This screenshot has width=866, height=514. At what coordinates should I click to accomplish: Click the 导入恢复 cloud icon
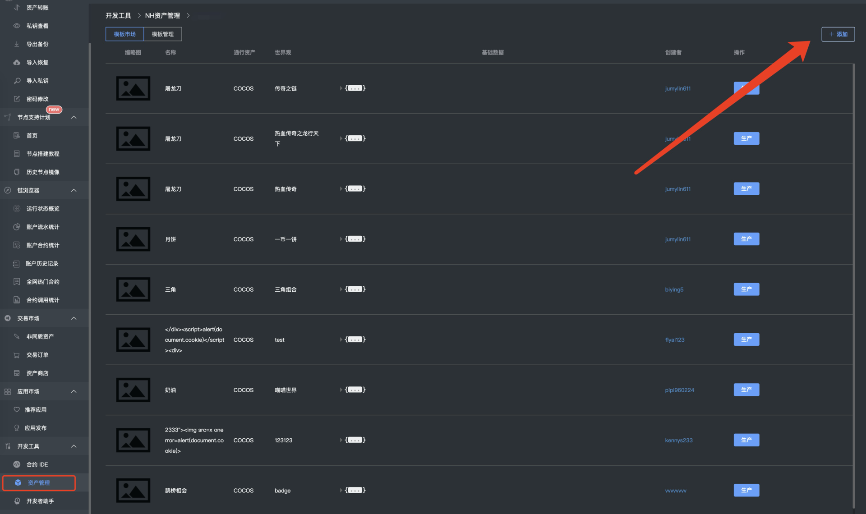coord(17,62)
